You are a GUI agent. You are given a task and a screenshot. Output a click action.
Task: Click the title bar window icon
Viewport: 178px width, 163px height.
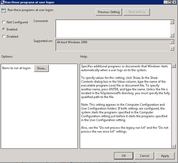2,2
